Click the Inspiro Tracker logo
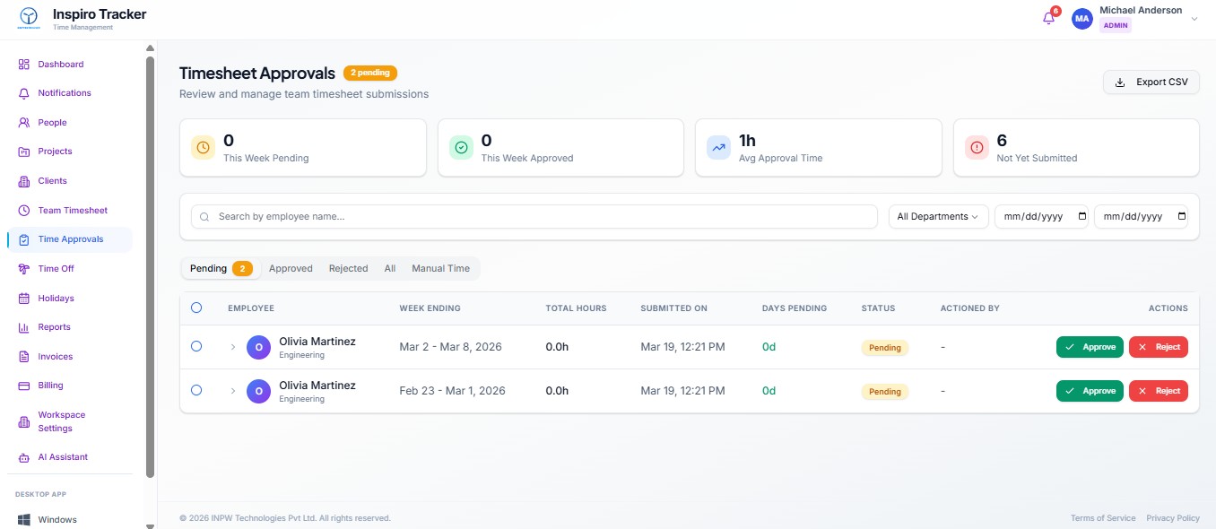This screenshot has width=1216, height=529. [x=30, y=18]
